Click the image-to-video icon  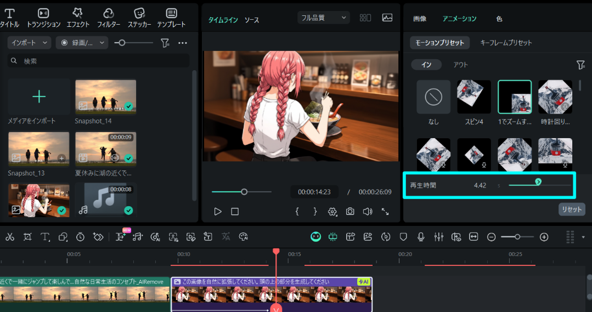368,237
